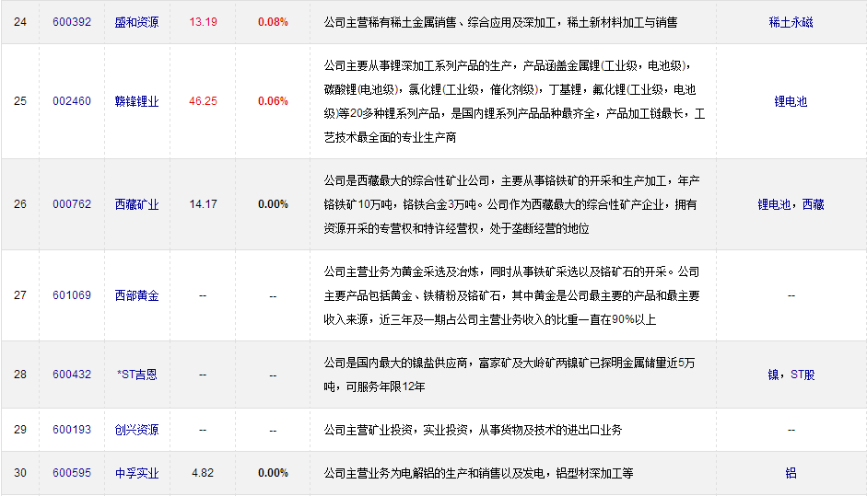Open 锂电池 concept link in 西藏矿业 row
The image size is (867, 496).
pyautogui.click(x=774, y=204)
